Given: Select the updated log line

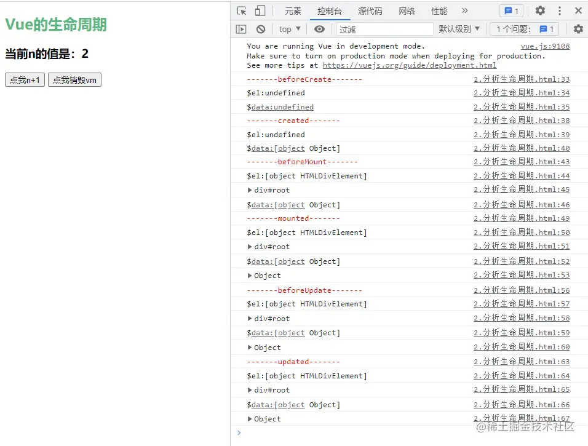Looking at the screenshot, I should 293,362.
